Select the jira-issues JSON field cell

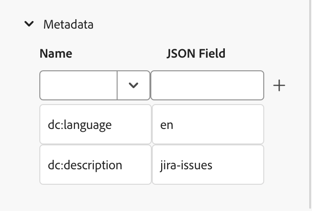[x=208, y=165]
